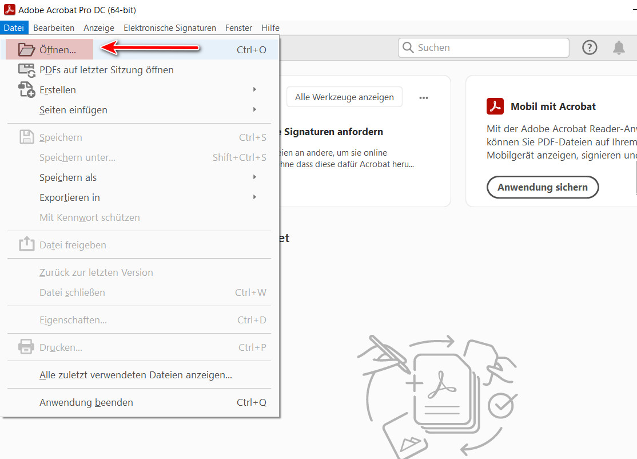Screen dimensions: 637x459
Task: Click the Alle Werkzeuge anzeigen button
Action: (x=344, y=97)
